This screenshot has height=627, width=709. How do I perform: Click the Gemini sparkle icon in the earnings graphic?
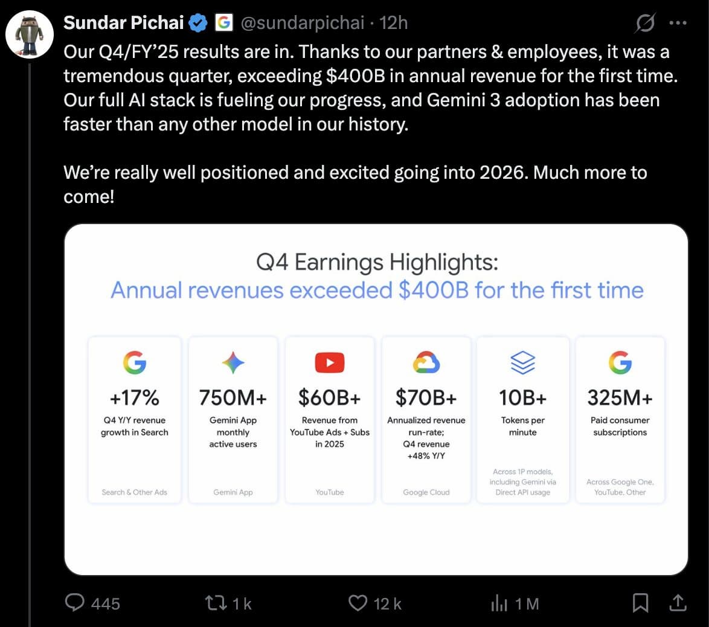[x=232, y=362]
